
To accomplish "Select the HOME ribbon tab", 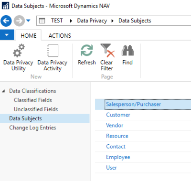I will tap(29, 35).
